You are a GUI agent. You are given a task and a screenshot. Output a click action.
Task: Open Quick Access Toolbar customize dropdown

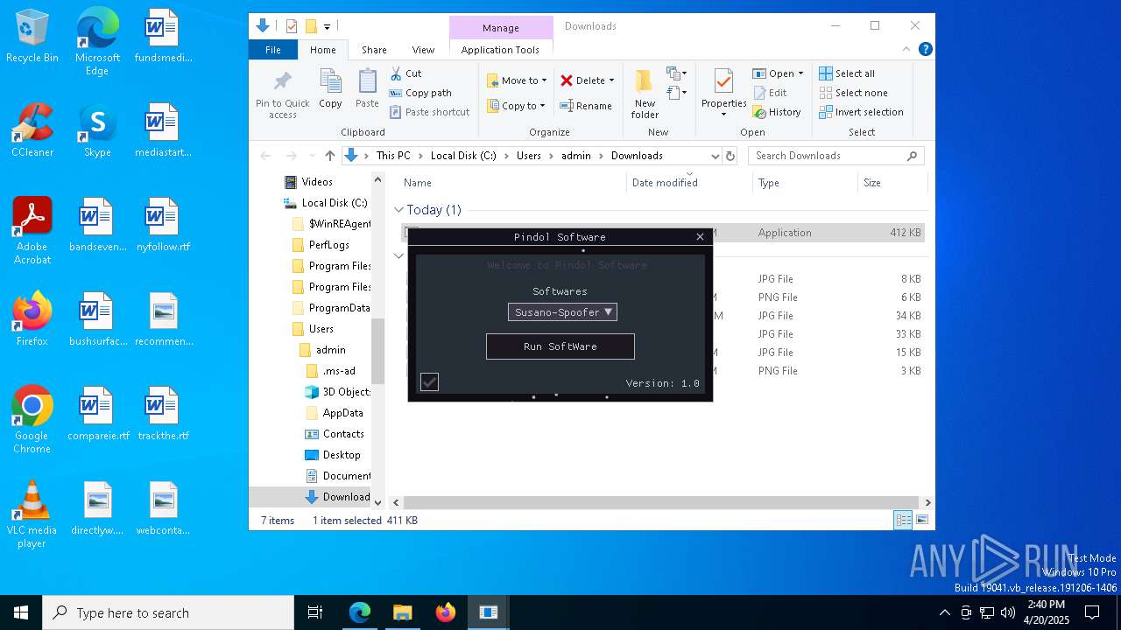coord(327,27)
